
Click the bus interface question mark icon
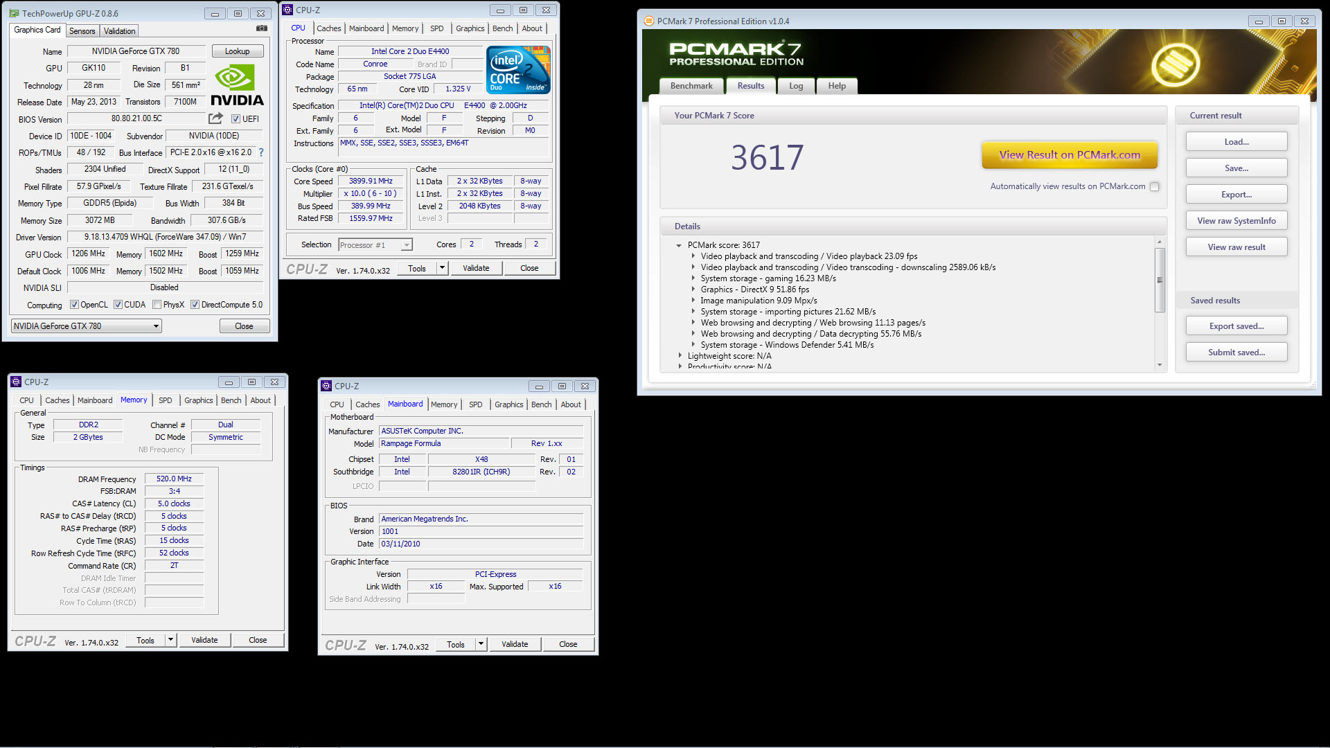pyautogui.click(x=261, y=152)
